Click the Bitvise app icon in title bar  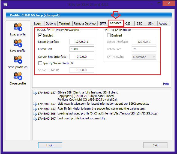pos(5,5)
